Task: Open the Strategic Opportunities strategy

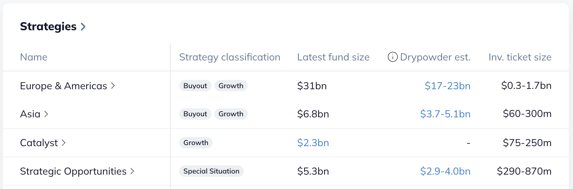Action: click(73, 171)
